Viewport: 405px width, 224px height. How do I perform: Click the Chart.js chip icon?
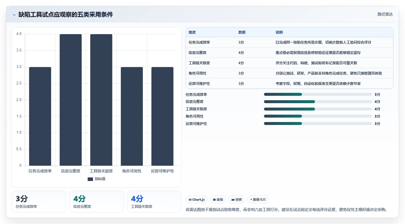tap(190, 200)
